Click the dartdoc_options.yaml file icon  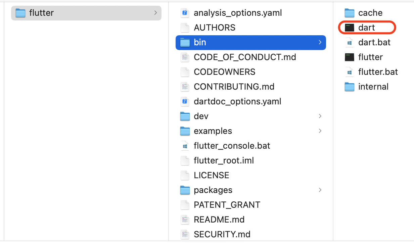click(x=185, y=101)
